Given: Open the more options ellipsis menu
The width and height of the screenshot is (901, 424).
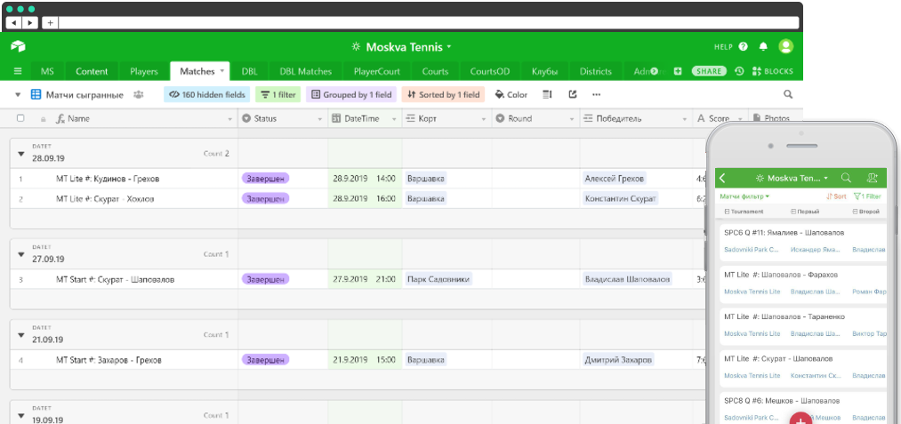Looking at the screenshot, I should [x=597, y=95].
